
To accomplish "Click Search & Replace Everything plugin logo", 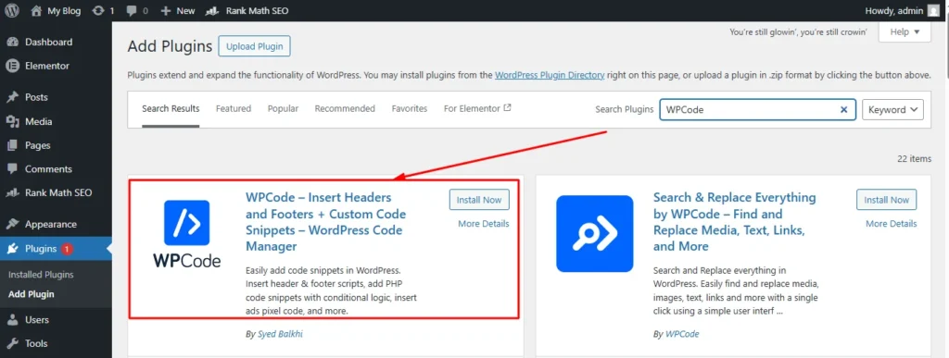I will (x=594, y=234).
